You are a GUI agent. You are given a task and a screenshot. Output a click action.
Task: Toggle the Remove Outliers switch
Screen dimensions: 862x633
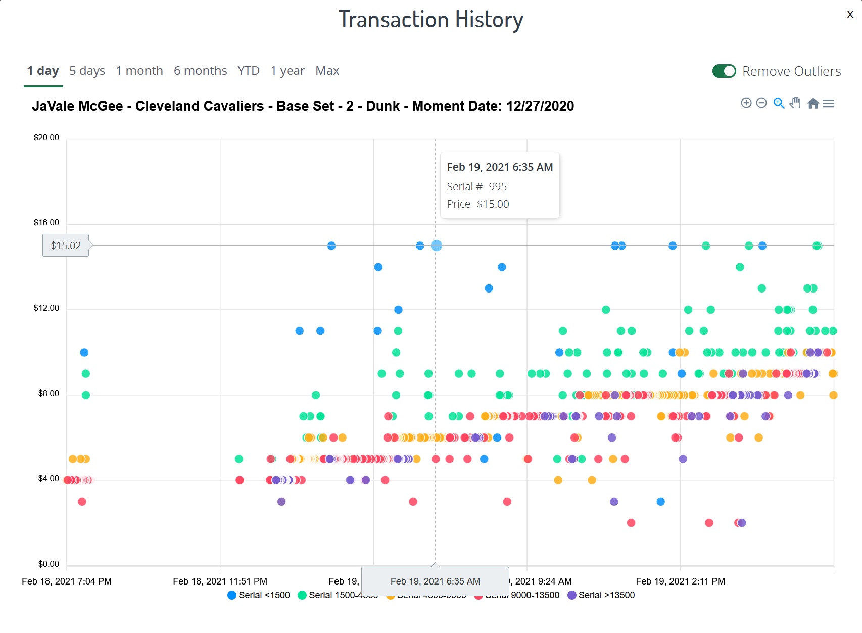tap(724, 71)
